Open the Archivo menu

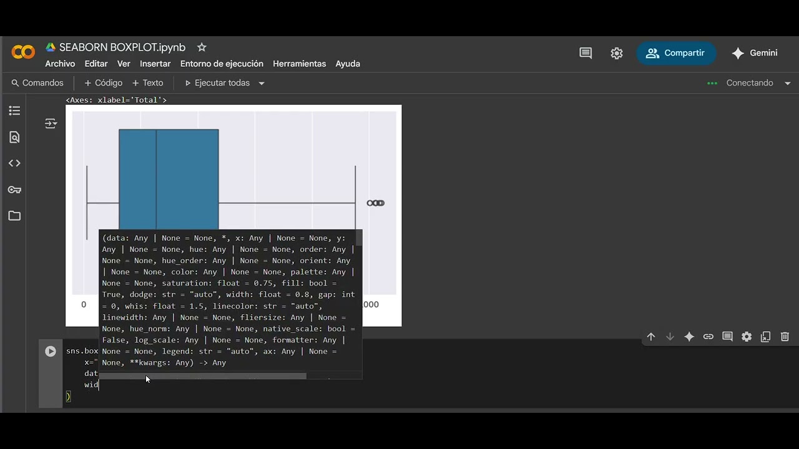(x=60, y=64)
